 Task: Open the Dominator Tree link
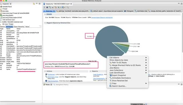(53, 77)
